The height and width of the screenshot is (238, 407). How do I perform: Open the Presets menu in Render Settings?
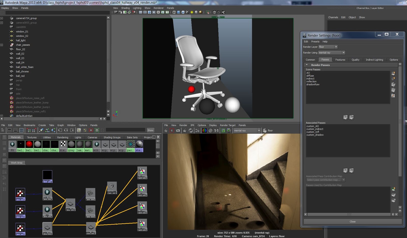(x=315, y=41)
